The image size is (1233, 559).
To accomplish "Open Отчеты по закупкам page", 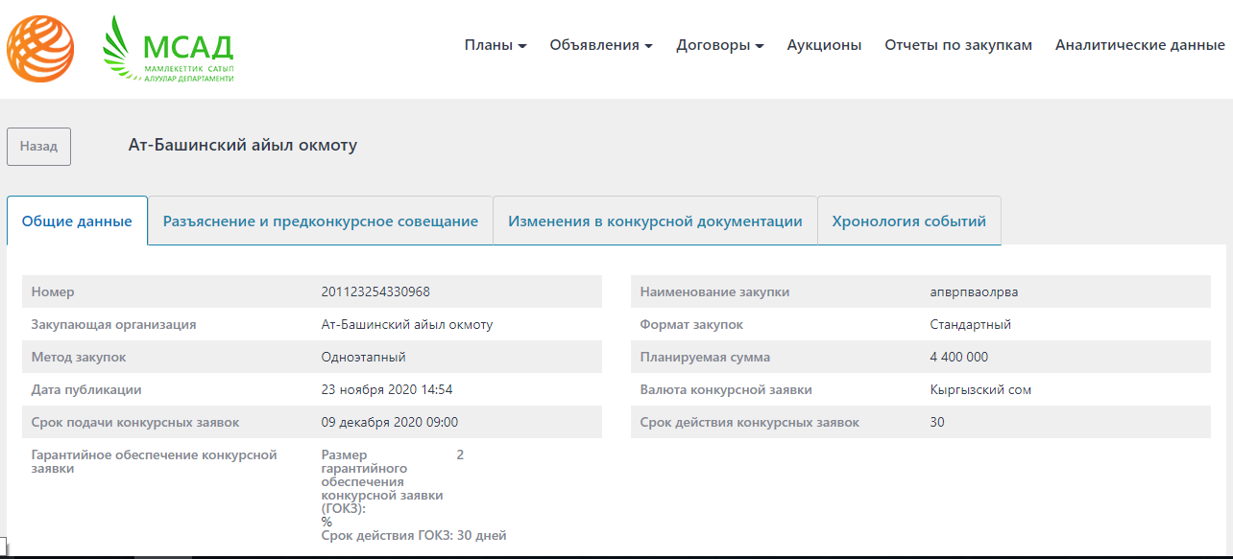I will pyautogui.click(x=957, y=45).
